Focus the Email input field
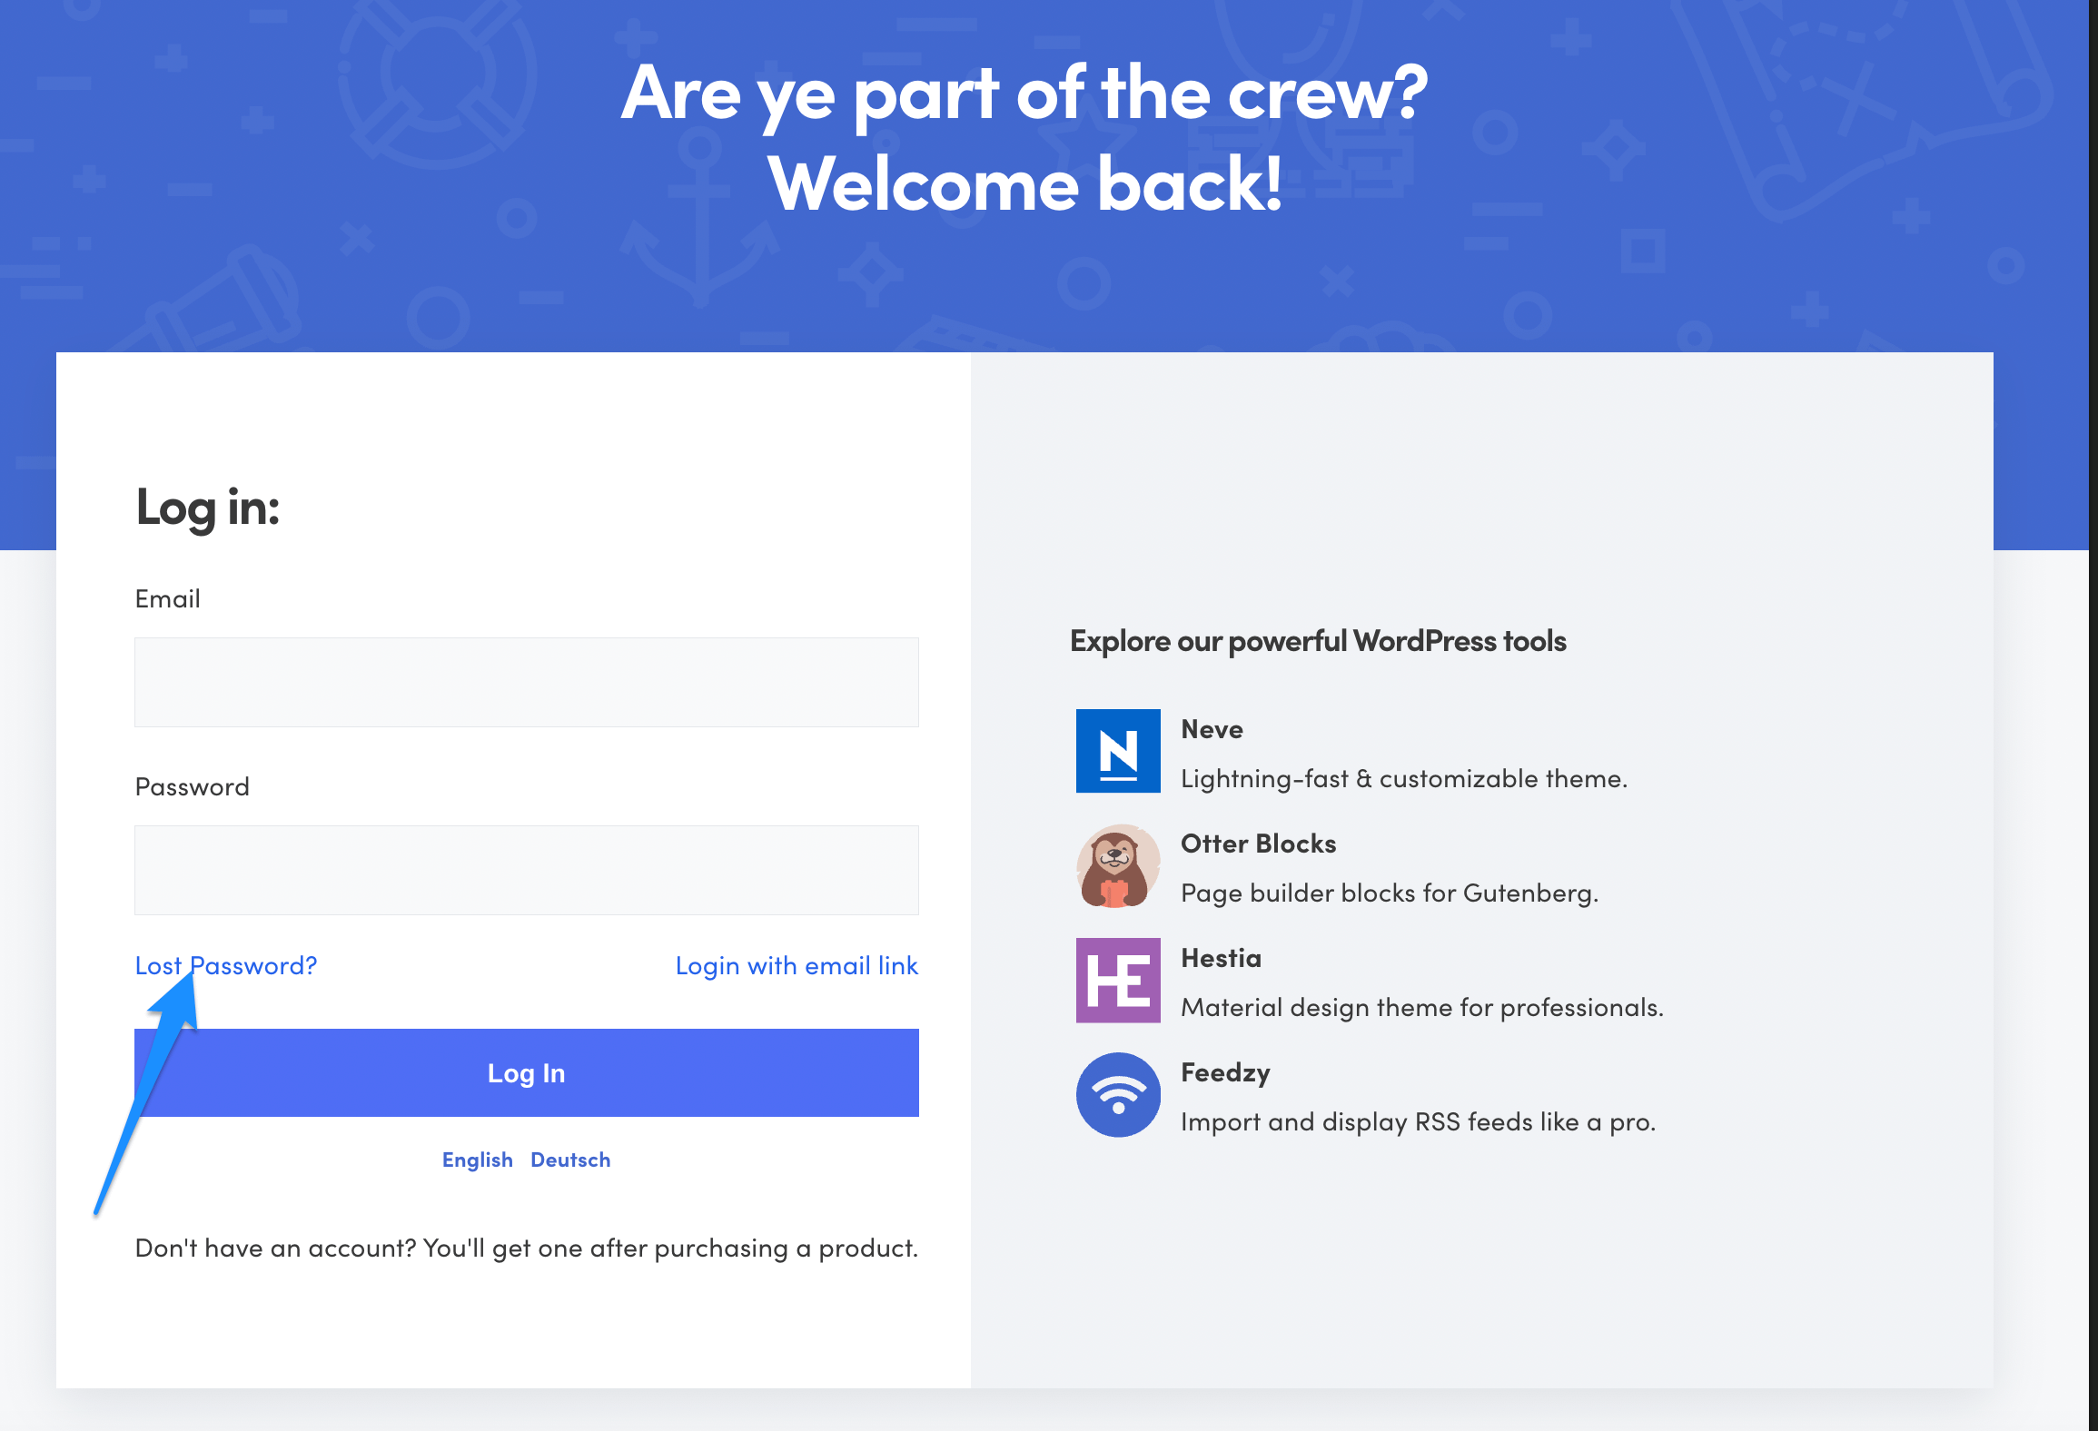 coord(526,682)
